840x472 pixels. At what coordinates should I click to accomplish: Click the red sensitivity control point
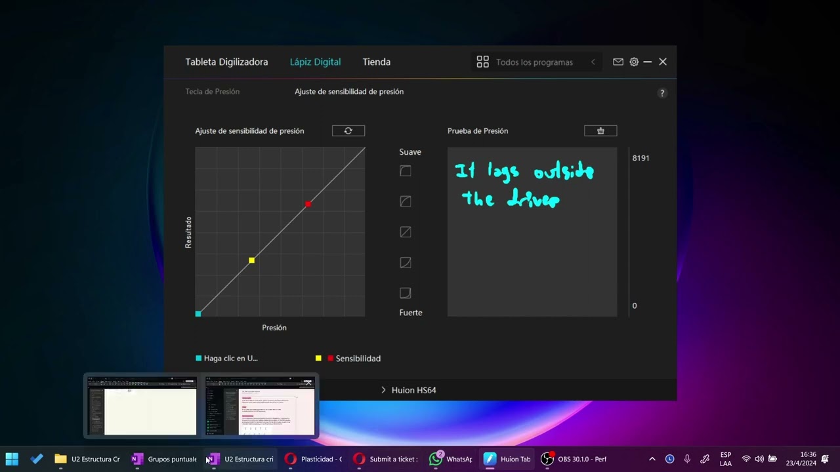tap(308, 204)
